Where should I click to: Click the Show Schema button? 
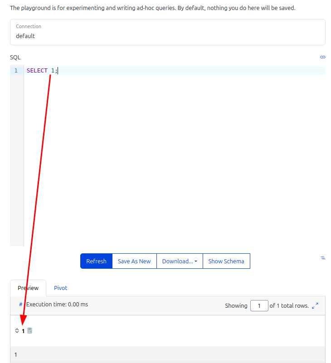[x=226, y=261]
